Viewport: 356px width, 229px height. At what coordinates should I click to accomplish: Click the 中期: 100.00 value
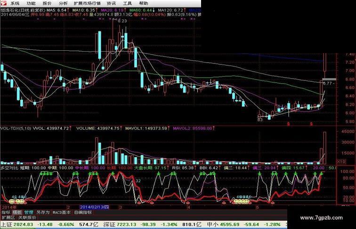click(x=60, y=168)
